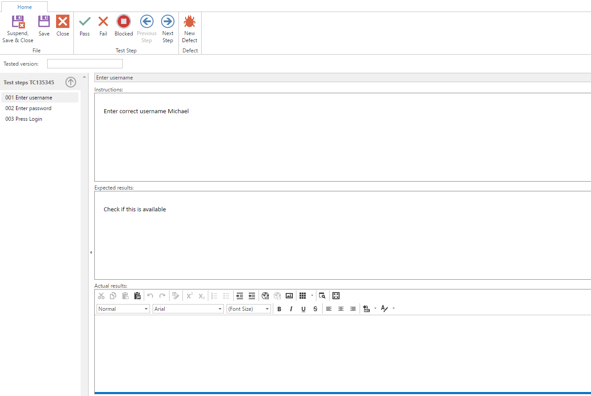Mark the test step as Pass
Viewport: 591px width, 396px height.
(85, 26)
